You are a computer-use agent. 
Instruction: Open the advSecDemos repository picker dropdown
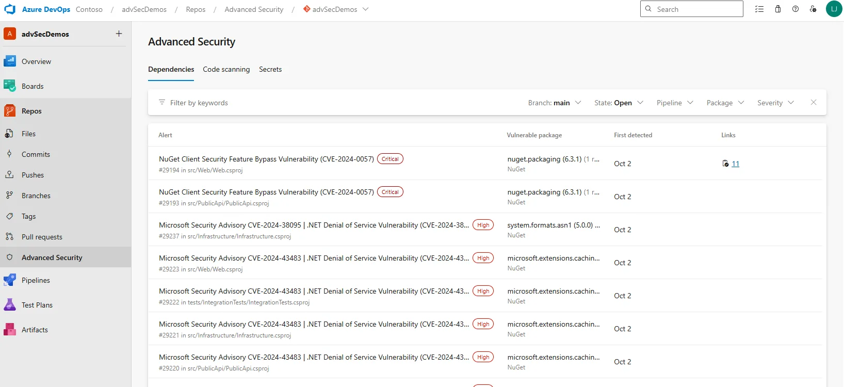336,9
